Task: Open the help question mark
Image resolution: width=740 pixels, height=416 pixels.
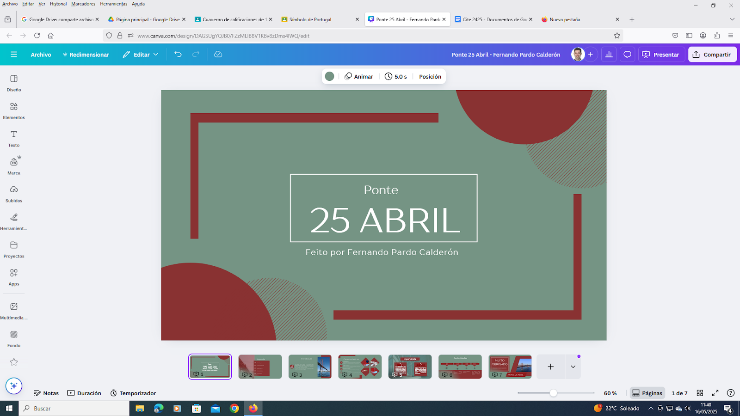Action: pos(731,393)
